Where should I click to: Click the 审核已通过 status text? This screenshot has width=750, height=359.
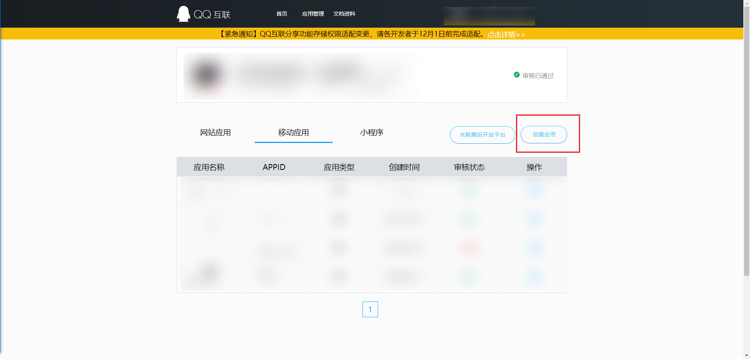coord(538,75)
